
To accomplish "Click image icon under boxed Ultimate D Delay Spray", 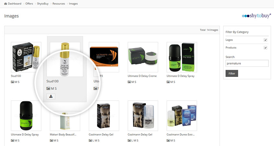I will tap(168, 82).
